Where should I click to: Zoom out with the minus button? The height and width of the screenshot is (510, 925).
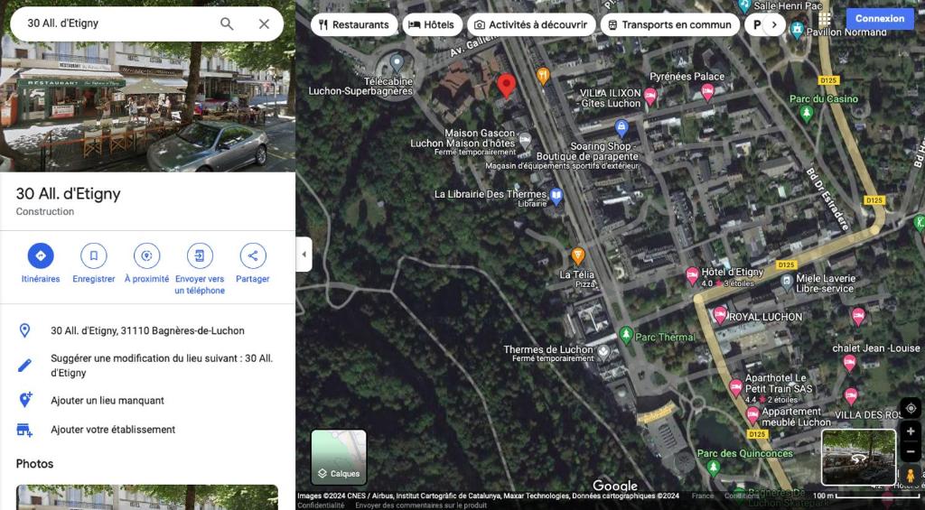click(x=911, y=451)
